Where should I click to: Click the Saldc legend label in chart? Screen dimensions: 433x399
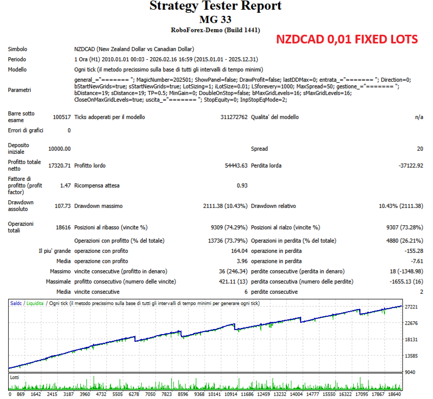(16, 303)
